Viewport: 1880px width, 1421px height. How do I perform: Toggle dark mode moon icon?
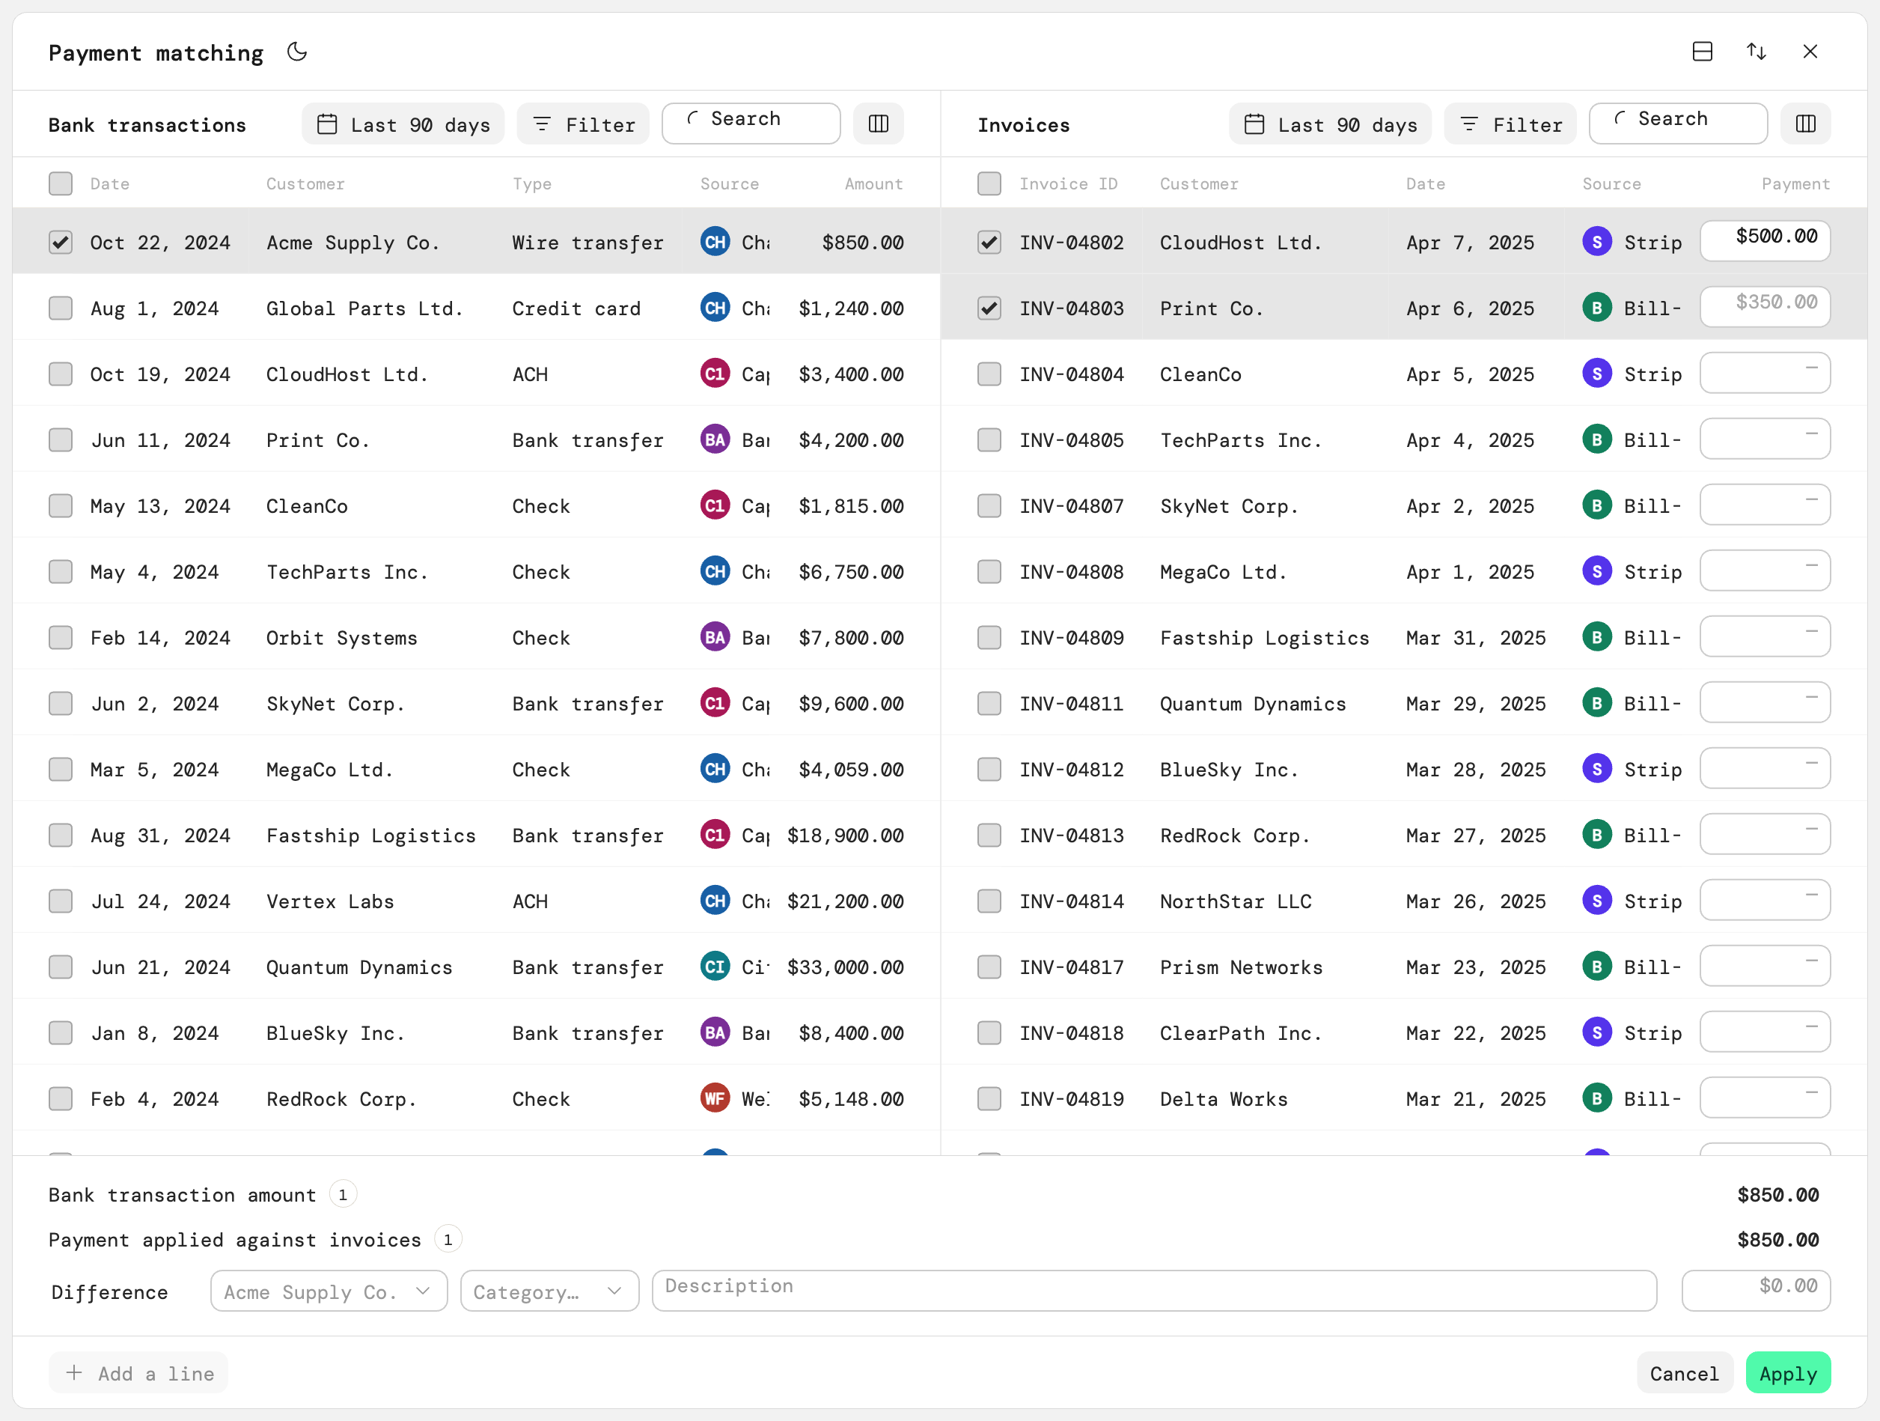coord(296,52)
